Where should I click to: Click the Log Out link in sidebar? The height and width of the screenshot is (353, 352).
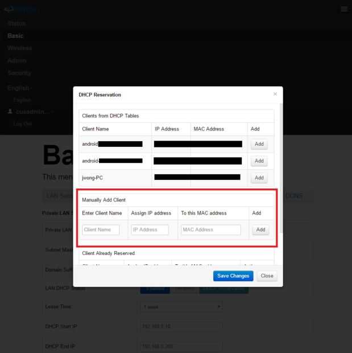(23, 124)
